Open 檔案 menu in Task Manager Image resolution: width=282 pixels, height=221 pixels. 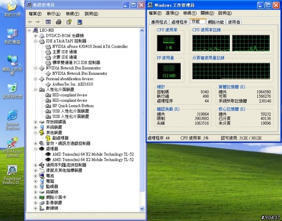[155, 13]
